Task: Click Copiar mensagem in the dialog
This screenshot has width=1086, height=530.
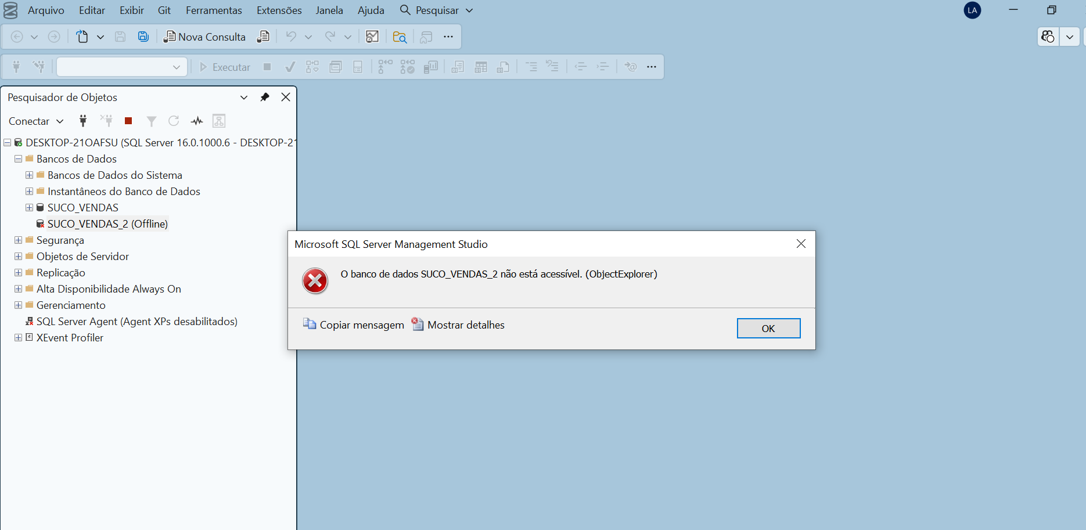Action: [354, 325]
